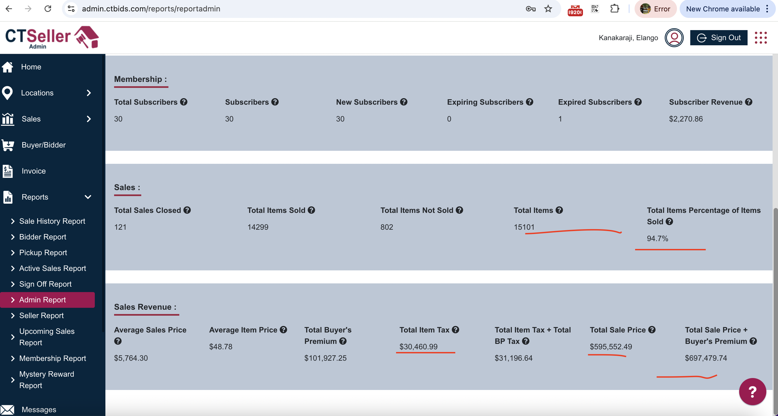Open the red dotted apps grid
The width and height of the screenshot is (778, 416).
(761, 38)
